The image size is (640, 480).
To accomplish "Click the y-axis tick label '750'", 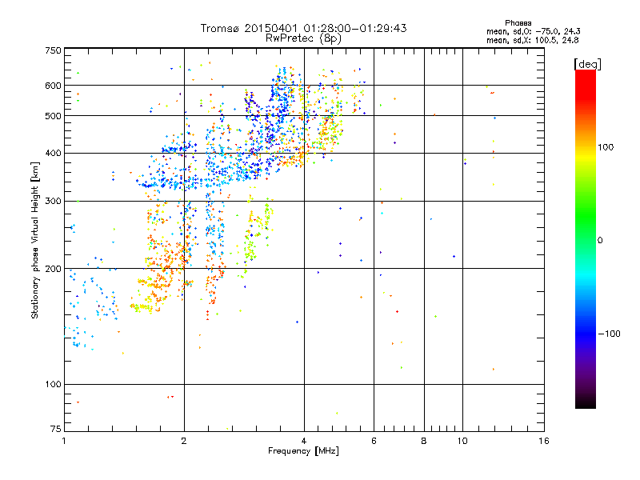I will [53, 50].
